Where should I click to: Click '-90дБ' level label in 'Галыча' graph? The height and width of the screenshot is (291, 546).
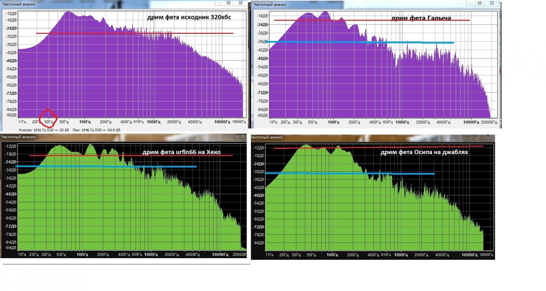coord(262,115)
